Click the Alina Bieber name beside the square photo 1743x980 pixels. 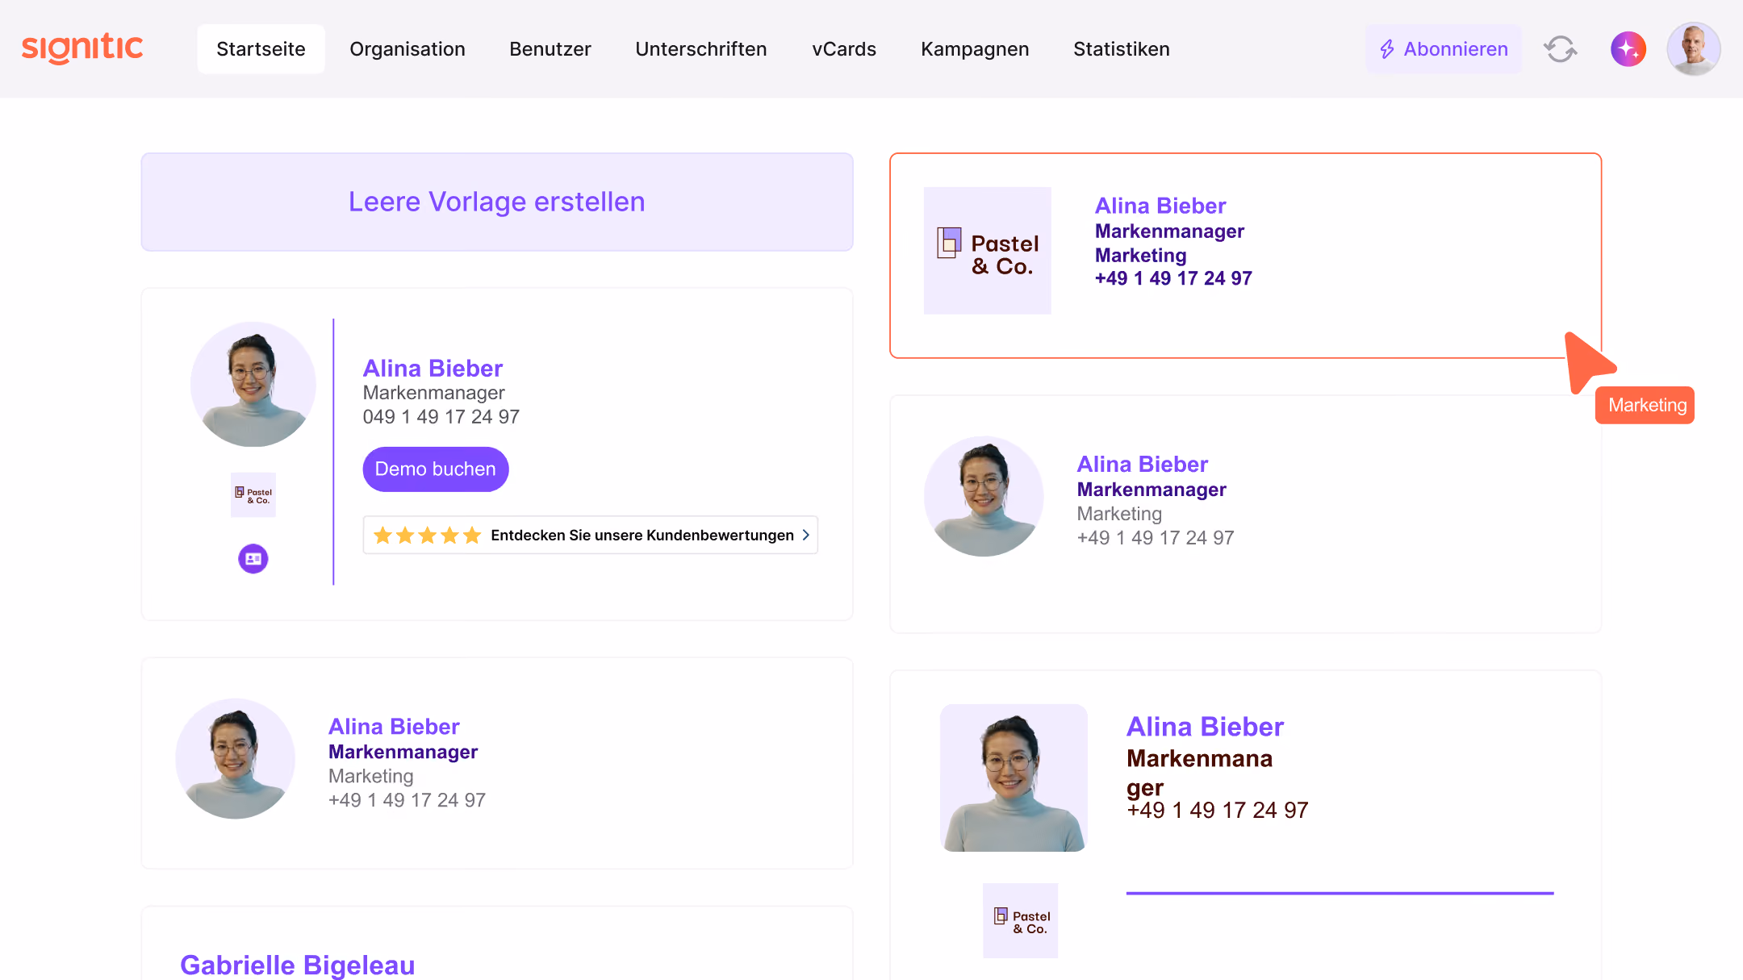[x=1205, y=727]
